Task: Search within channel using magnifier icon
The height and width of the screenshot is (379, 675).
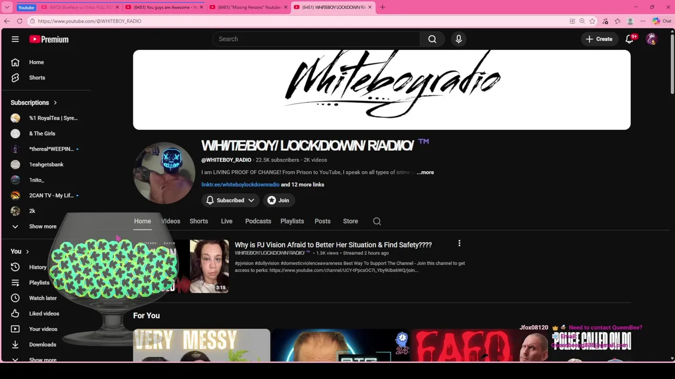Action: 377,221
